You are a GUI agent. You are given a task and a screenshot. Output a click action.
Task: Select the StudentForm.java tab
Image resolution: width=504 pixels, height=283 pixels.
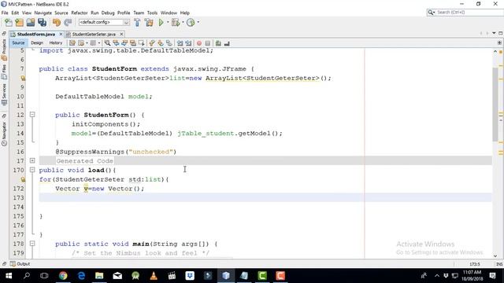36,34
